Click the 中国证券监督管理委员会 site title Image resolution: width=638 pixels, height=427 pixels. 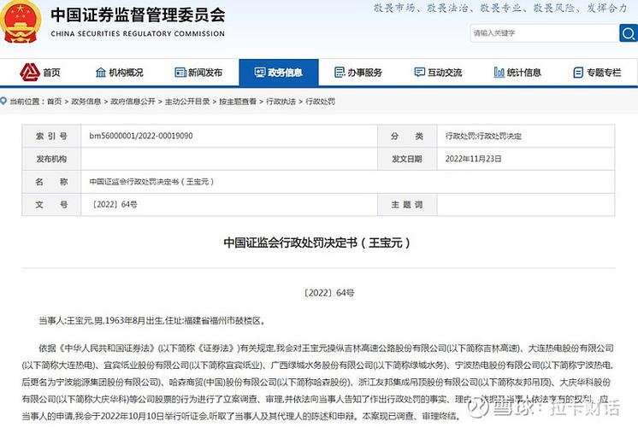pyautogui.click(x=138, y=15)
